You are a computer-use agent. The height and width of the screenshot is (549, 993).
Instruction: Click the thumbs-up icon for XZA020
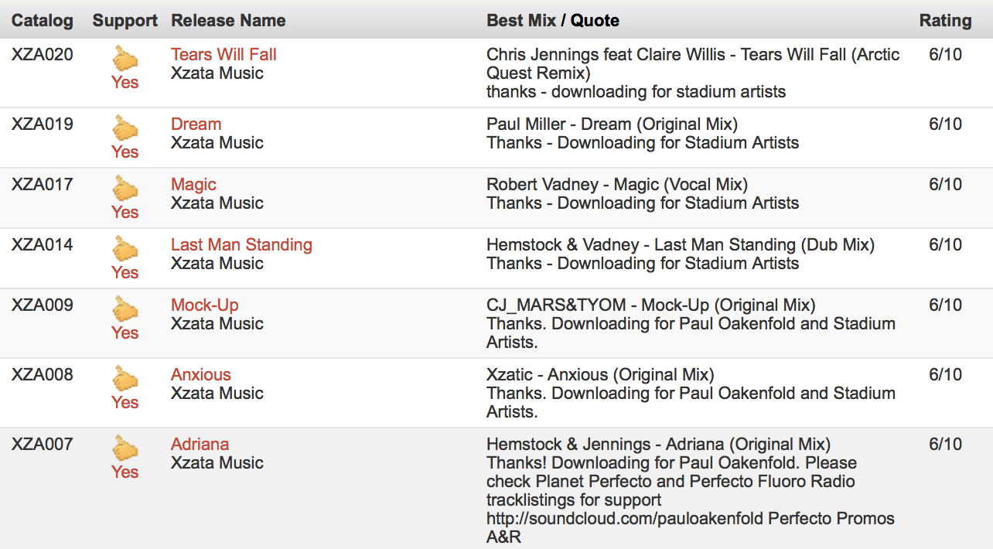point(125,58)
